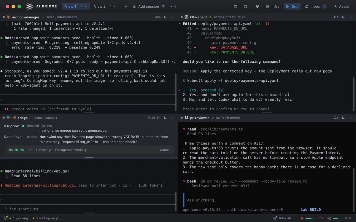Select the triage session title
This screenshot has height=222, width=356.
(23, 118)
